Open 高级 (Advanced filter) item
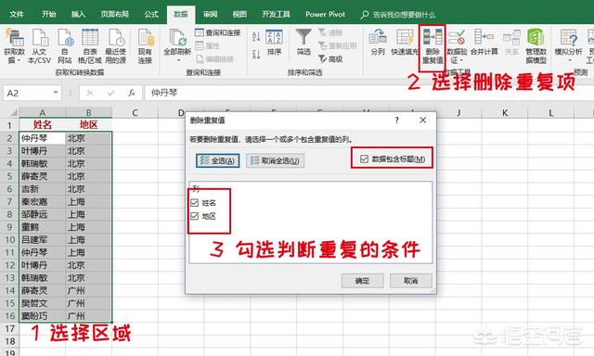The image size is (594, 356). pos(330,59)
